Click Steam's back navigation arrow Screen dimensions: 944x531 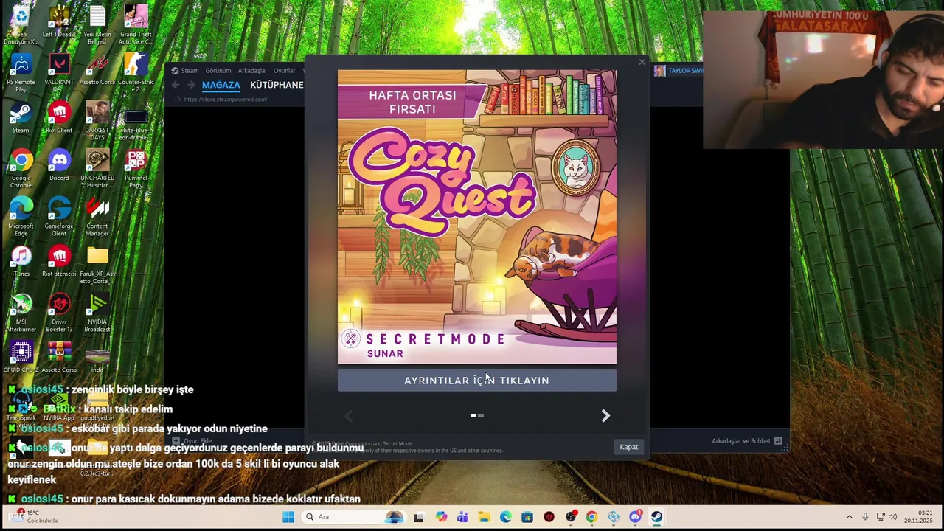pyautogui.click(x=176, y=85)
